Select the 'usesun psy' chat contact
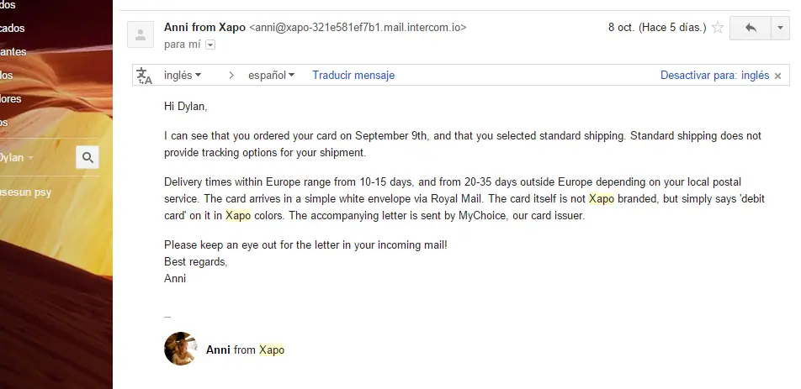The height and width of the screenshot is (389, 801). tap(25, 192)
